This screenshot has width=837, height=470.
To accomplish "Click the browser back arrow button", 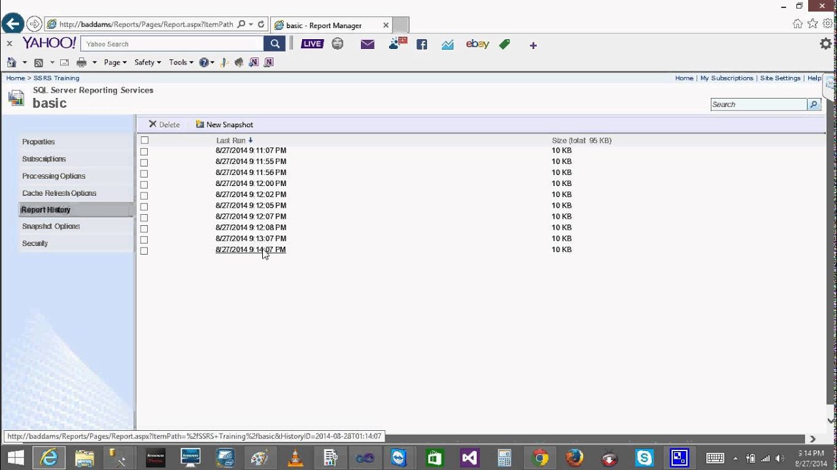I will point(12,25).
